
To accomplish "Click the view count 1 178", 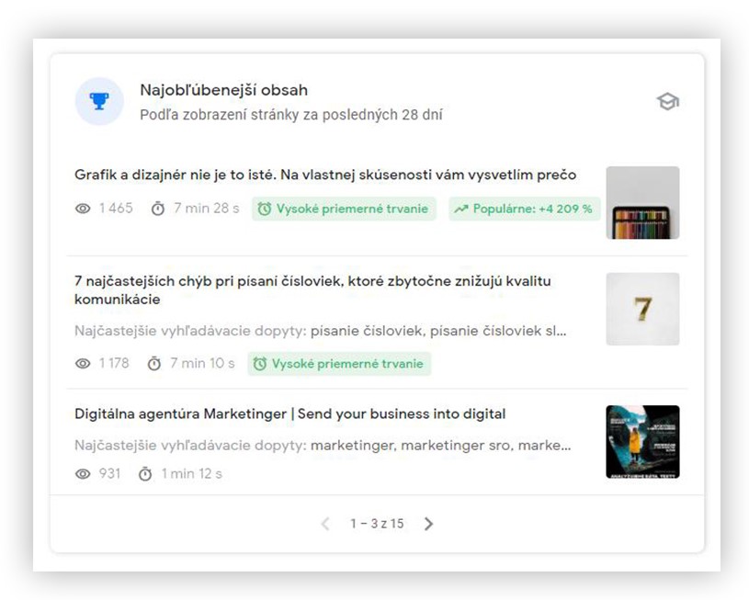I will coord(114,364).
